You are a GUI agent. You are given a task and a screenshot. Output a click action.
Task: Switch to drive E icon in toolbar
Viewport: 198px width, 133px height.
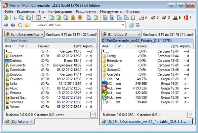tap(177, 17)
